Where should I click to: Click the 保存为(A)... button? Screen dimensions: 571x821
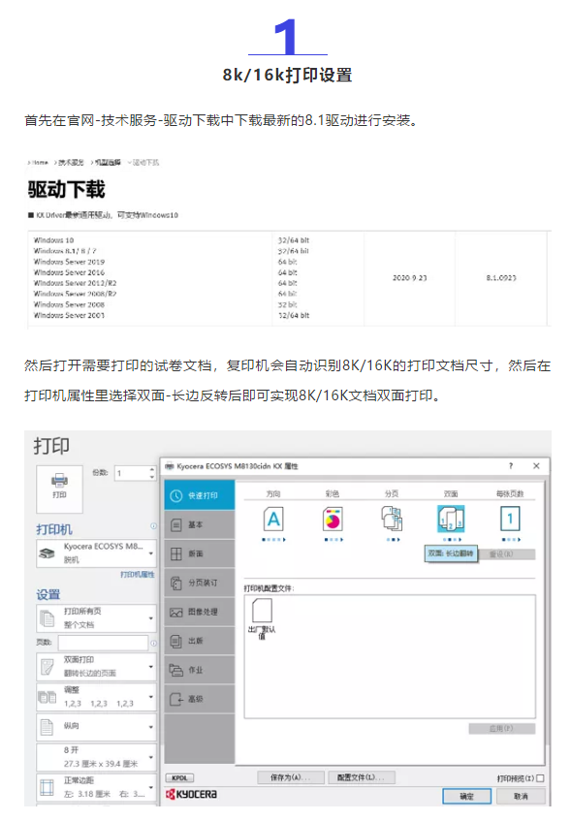pyautogui.click(x=291, y=777)
